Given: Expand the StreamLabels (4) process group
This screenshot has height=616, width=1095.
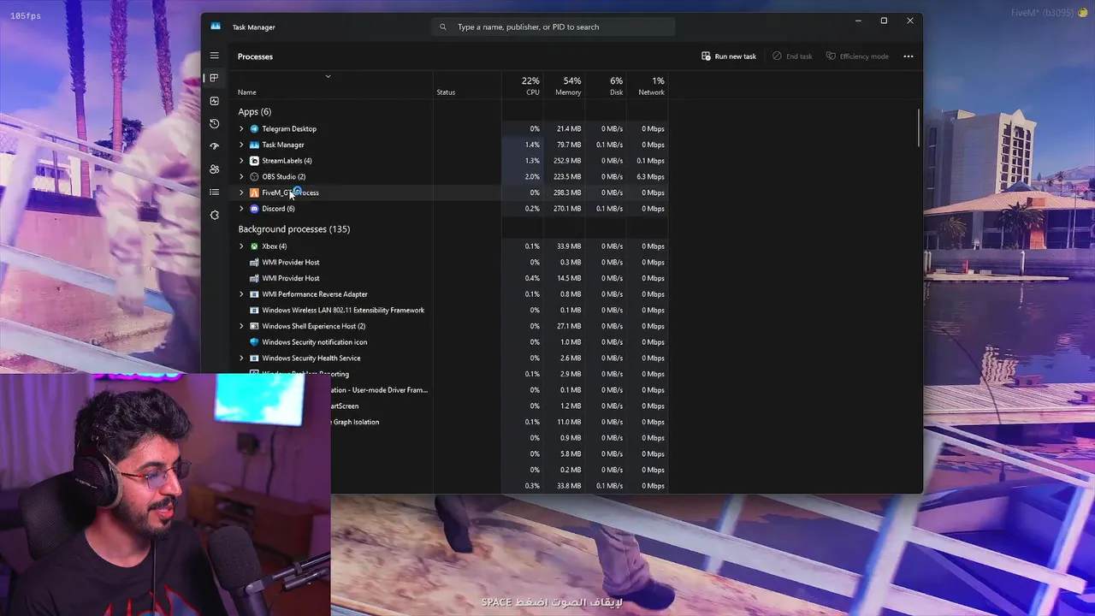Looking at the screenshot, I should (x=241, y=161).
